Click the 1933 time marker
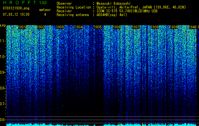The width and height of the screenshot is (199, 126). pos(60,27)
